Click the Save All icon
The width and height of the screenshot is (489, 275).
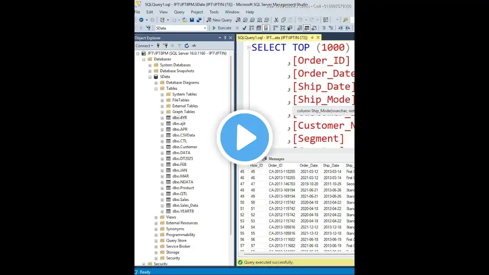199,20
